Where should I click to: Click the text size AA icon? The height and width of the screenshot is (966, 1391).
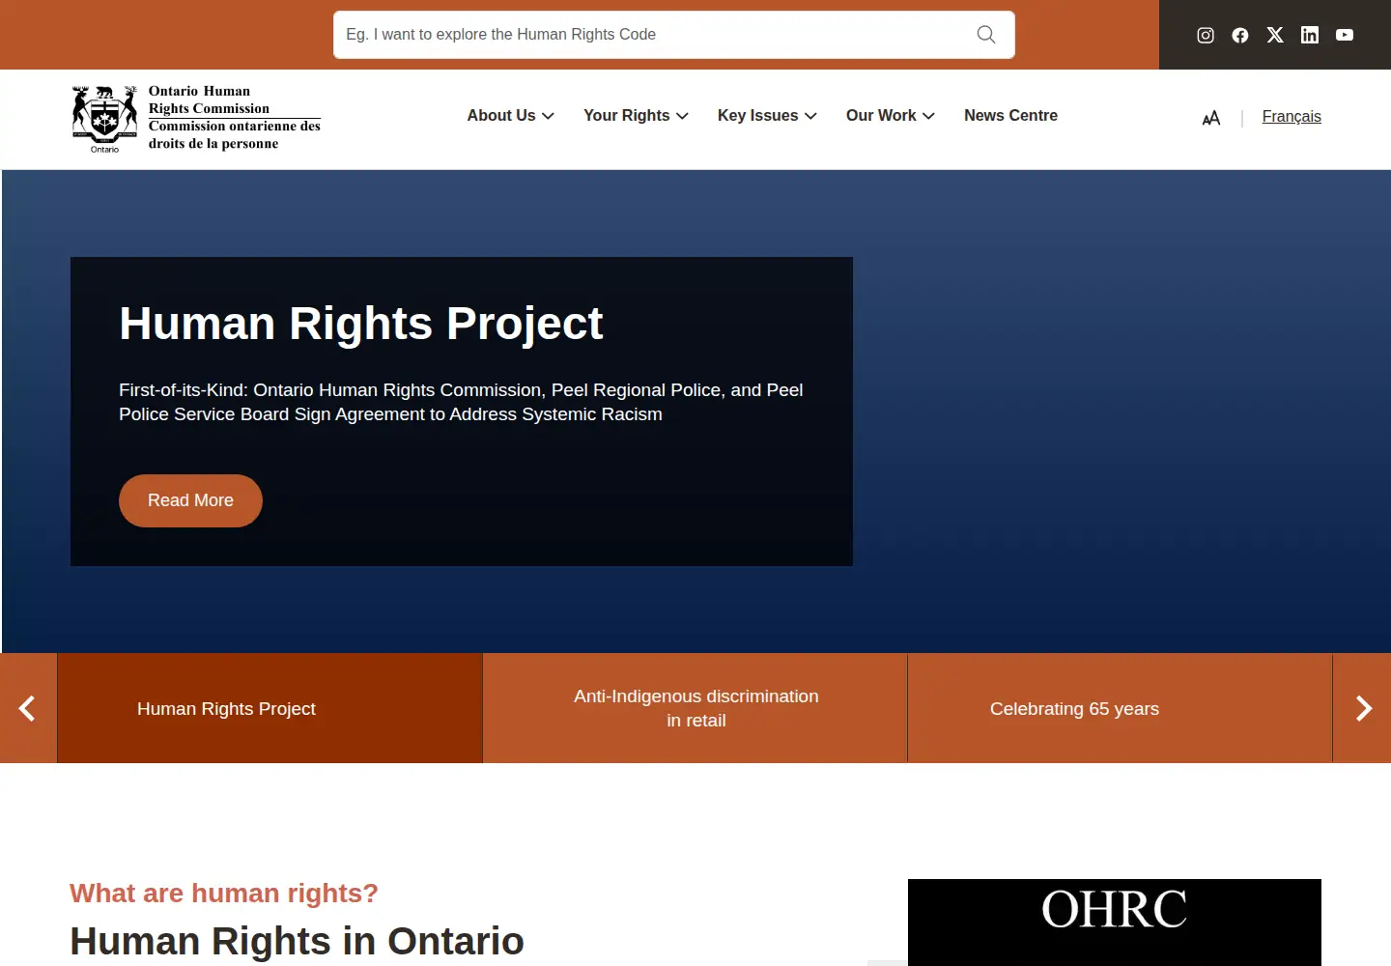(x=1211, y=117)
